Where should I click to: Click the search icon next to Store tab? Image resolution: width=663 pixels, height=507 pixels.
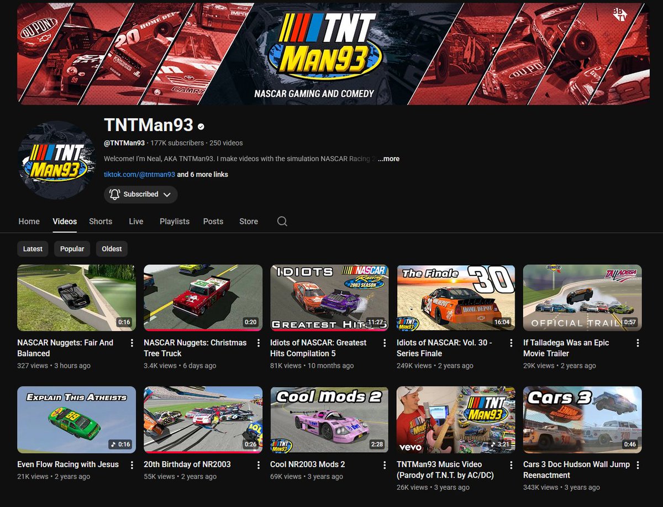(282, 221)
